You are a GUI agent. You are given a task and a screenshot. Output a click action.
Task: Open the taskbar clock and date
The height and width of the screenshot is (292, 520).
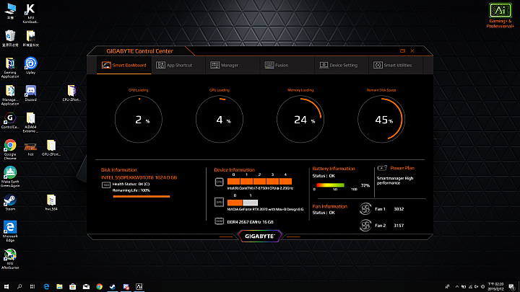pyautogui.click(x=496, y=287)
